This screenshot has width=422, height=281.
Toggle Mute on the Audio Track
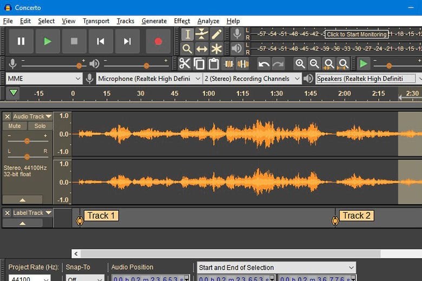[x=15, y=126]
